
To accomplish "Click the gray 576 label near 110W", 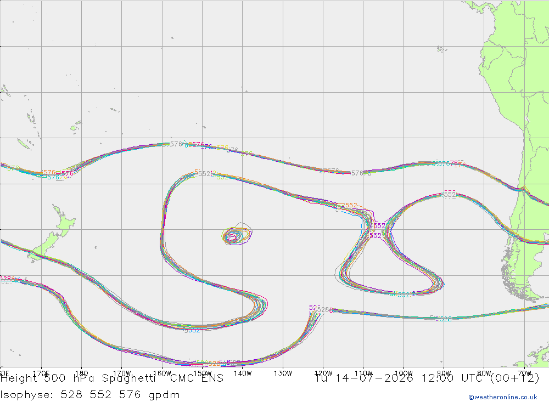I will 357,173.
